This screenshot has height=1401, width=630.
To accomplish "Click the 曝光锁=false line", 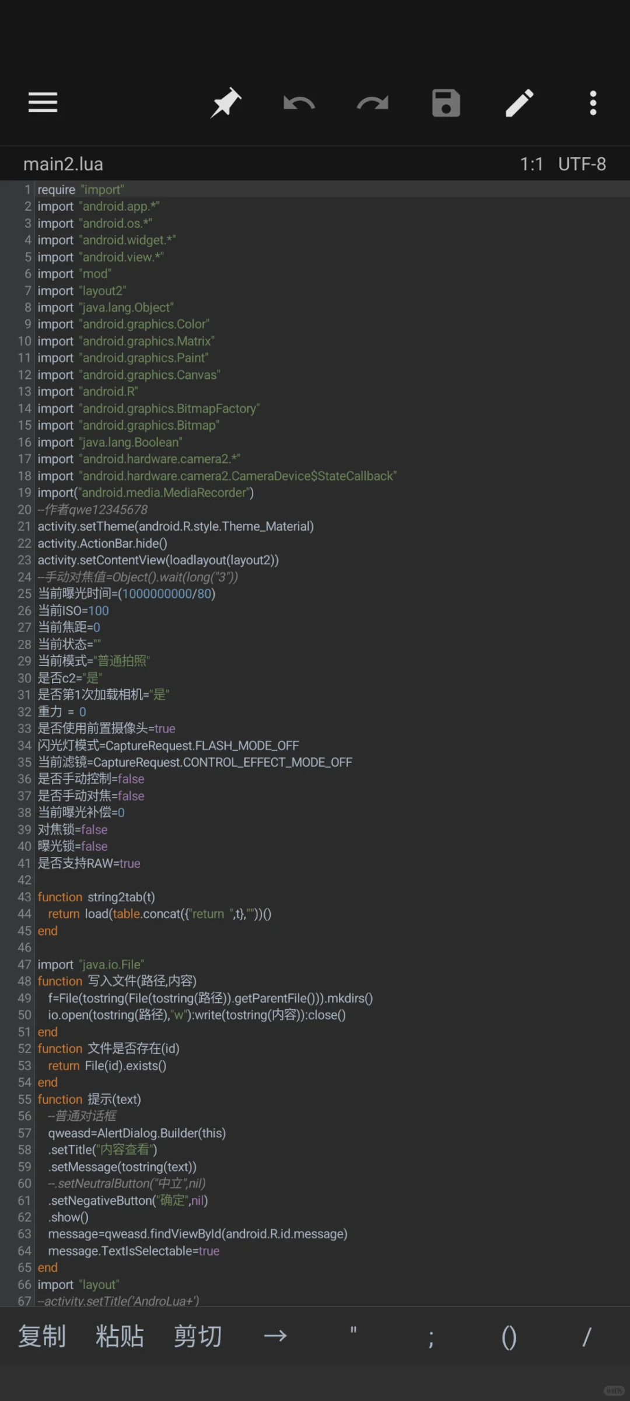I will [73, 846].
